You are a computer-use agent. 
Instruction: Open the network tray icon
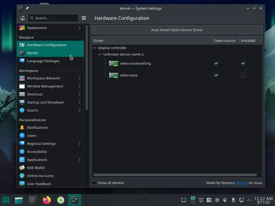pyautogui.click(x=241, y=200)
